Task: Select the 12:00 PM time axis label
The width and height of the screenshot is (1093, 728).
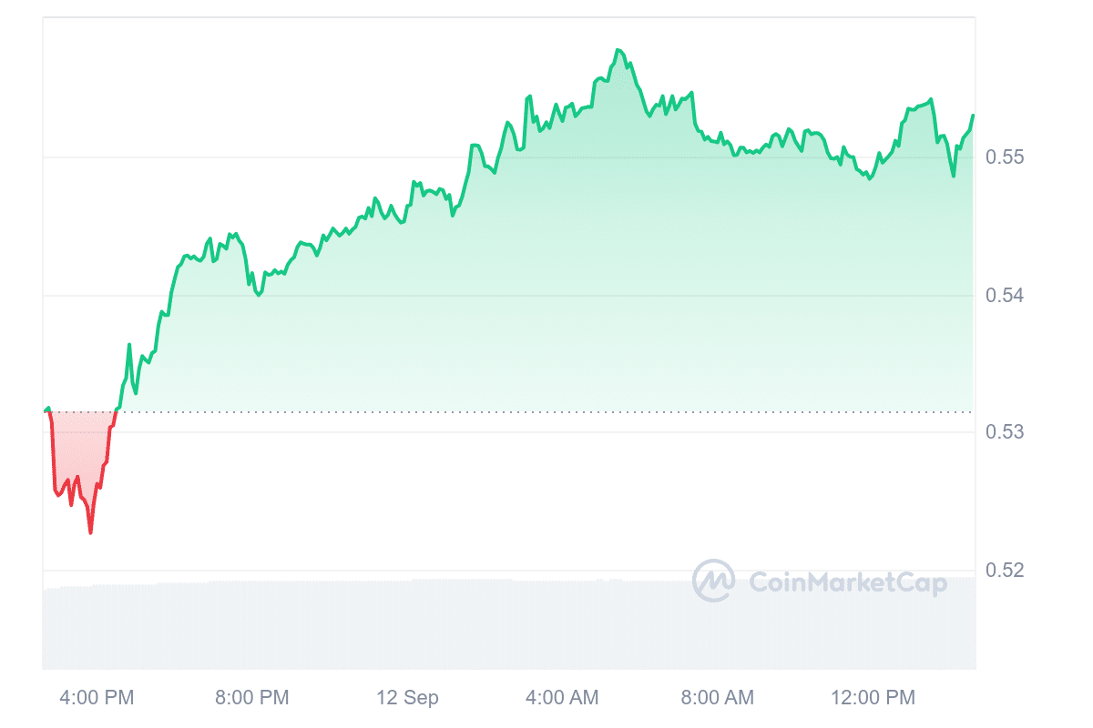Action: (872, 698)
